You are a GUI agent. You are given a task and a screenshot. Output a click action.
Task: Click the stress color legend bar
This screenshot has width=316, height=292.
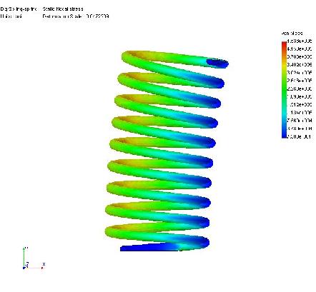pyautogui.click(x=284, y=90)
